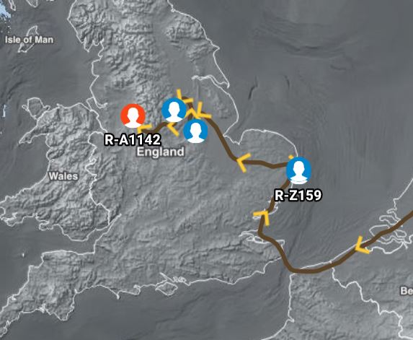This screenshot has width=413, height=340.
Task: Select the orange person marker for R-A1142
Action: (133, 115)
